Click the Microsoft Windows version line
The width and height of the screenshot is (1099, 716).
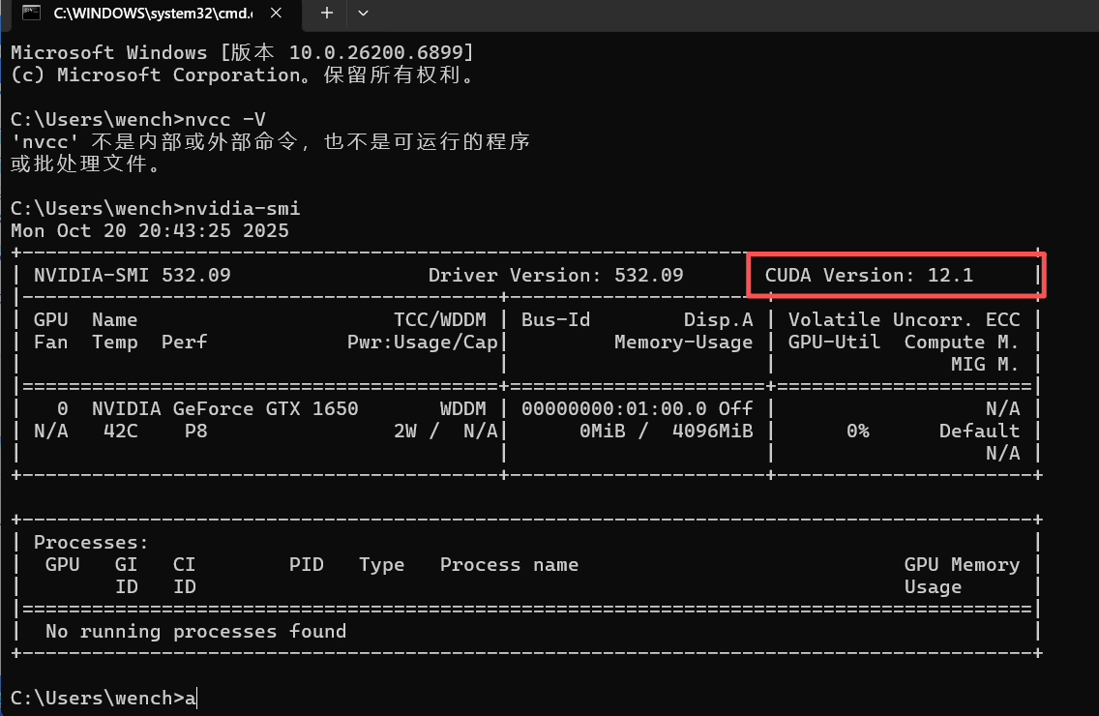coord(242,53)
